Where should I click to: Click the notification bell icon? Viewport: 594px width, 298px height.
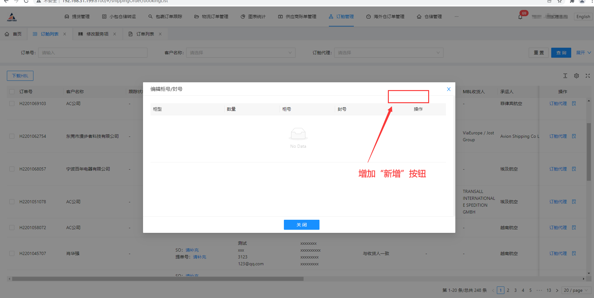[x=520, y=17]
